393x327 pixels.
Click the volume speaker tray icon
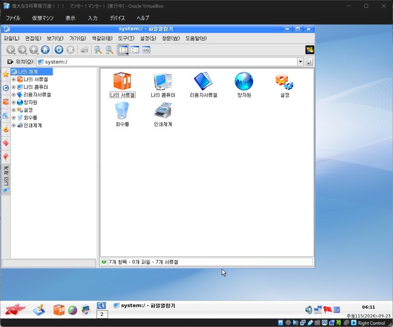point(309,310)
